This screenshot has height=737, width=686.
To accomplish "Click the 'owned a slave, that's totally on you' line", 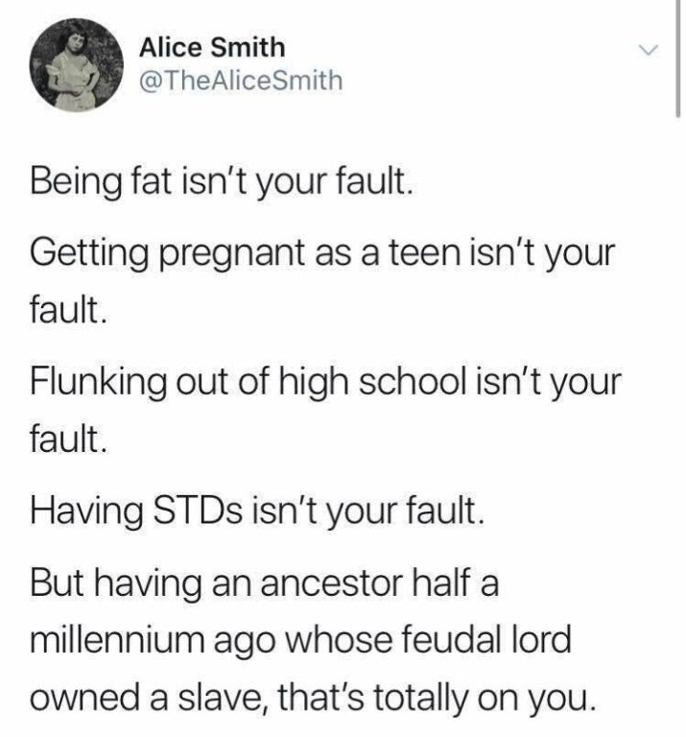I will point(313,698).
